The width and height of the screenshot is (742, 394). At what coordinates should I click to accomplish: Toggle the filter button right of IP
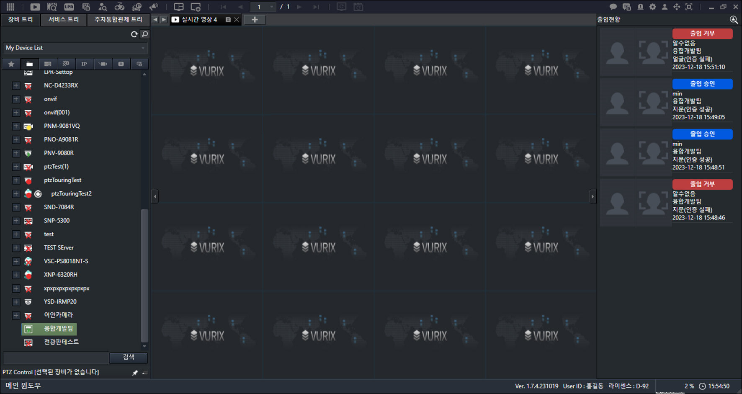pos(103,64)
